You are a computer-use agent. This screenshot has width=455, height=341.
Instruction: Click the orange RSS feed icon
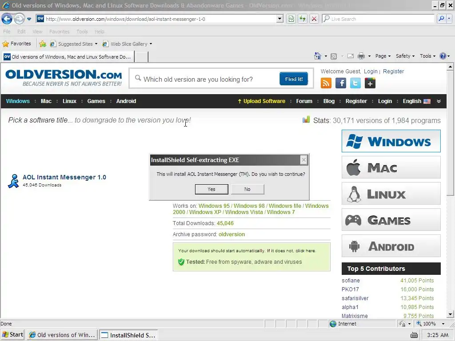[326, 83]
